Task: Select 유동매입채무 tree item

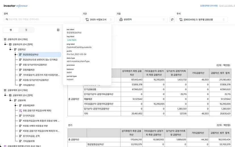Action: [x=29, y=105]
